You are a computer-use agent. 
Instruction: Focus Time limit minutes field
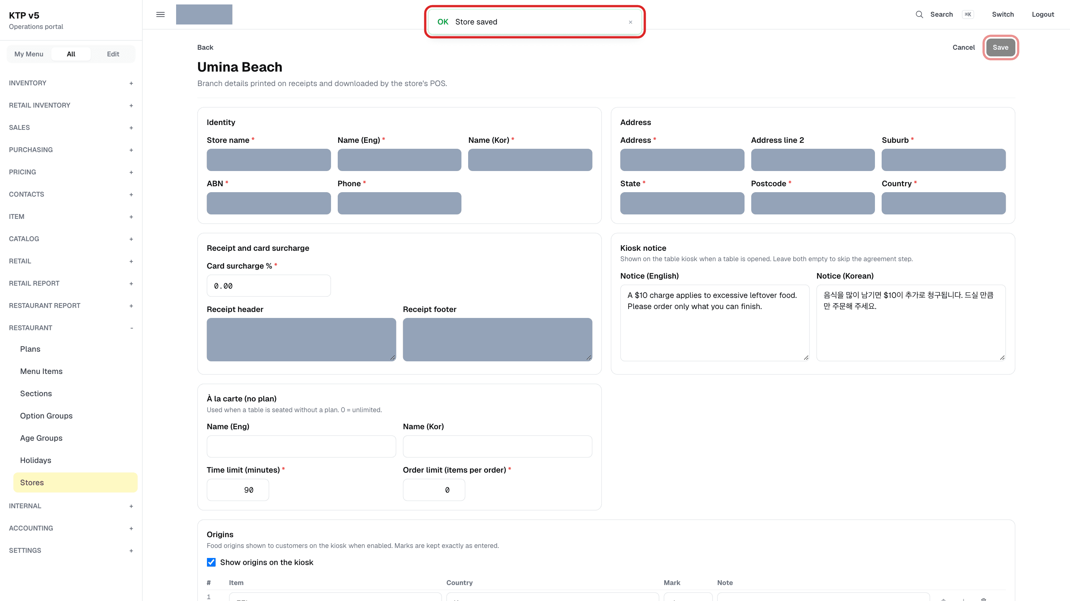click(238, 490)
